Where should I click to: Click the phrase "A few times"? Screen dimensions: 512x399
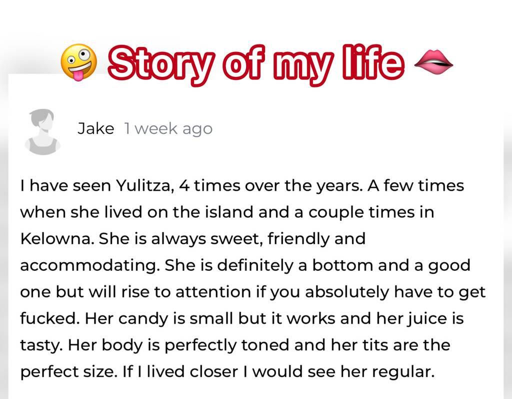point(416,186)
